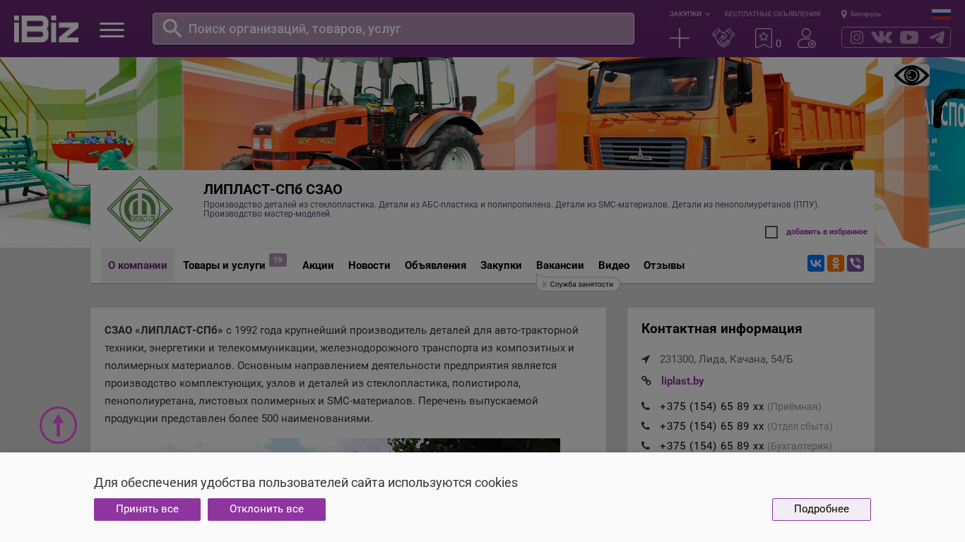Viewport: 965px width, 542px height.
Task: Click the Russian flag language icon
Action: (941, 14)
